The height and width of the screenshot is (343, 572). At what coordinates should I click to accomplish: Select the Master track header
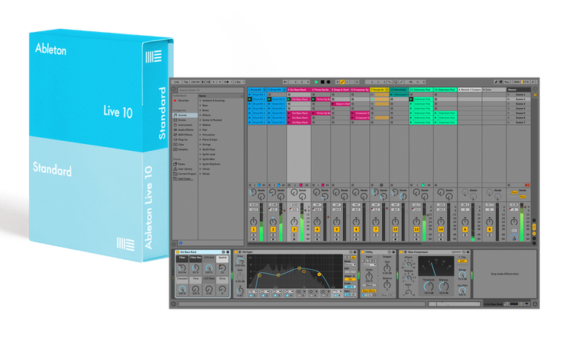519,90
